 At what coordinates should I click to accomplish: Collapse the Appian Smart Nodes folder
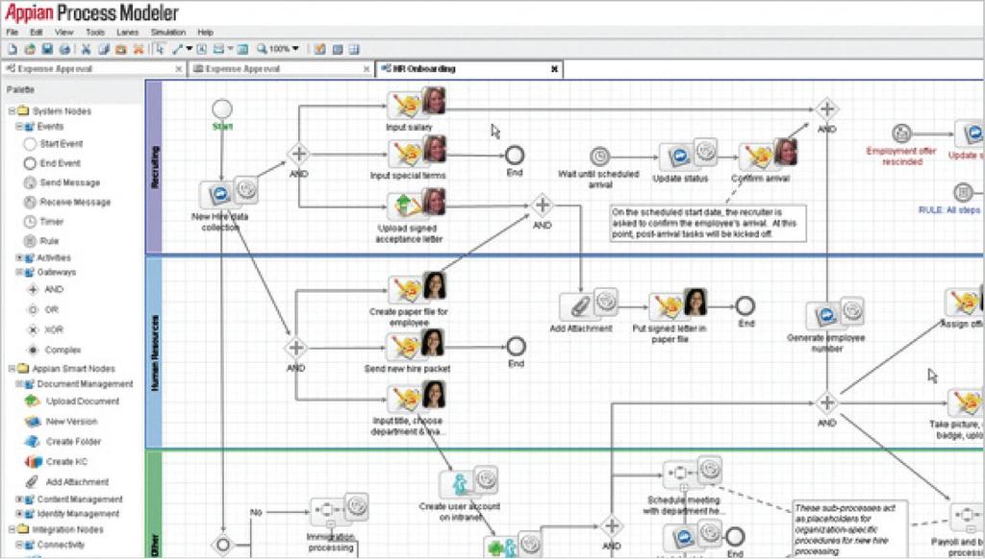12,369
